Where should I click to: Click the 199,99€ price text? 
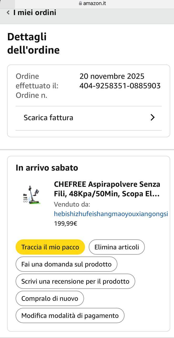(65, 224)
